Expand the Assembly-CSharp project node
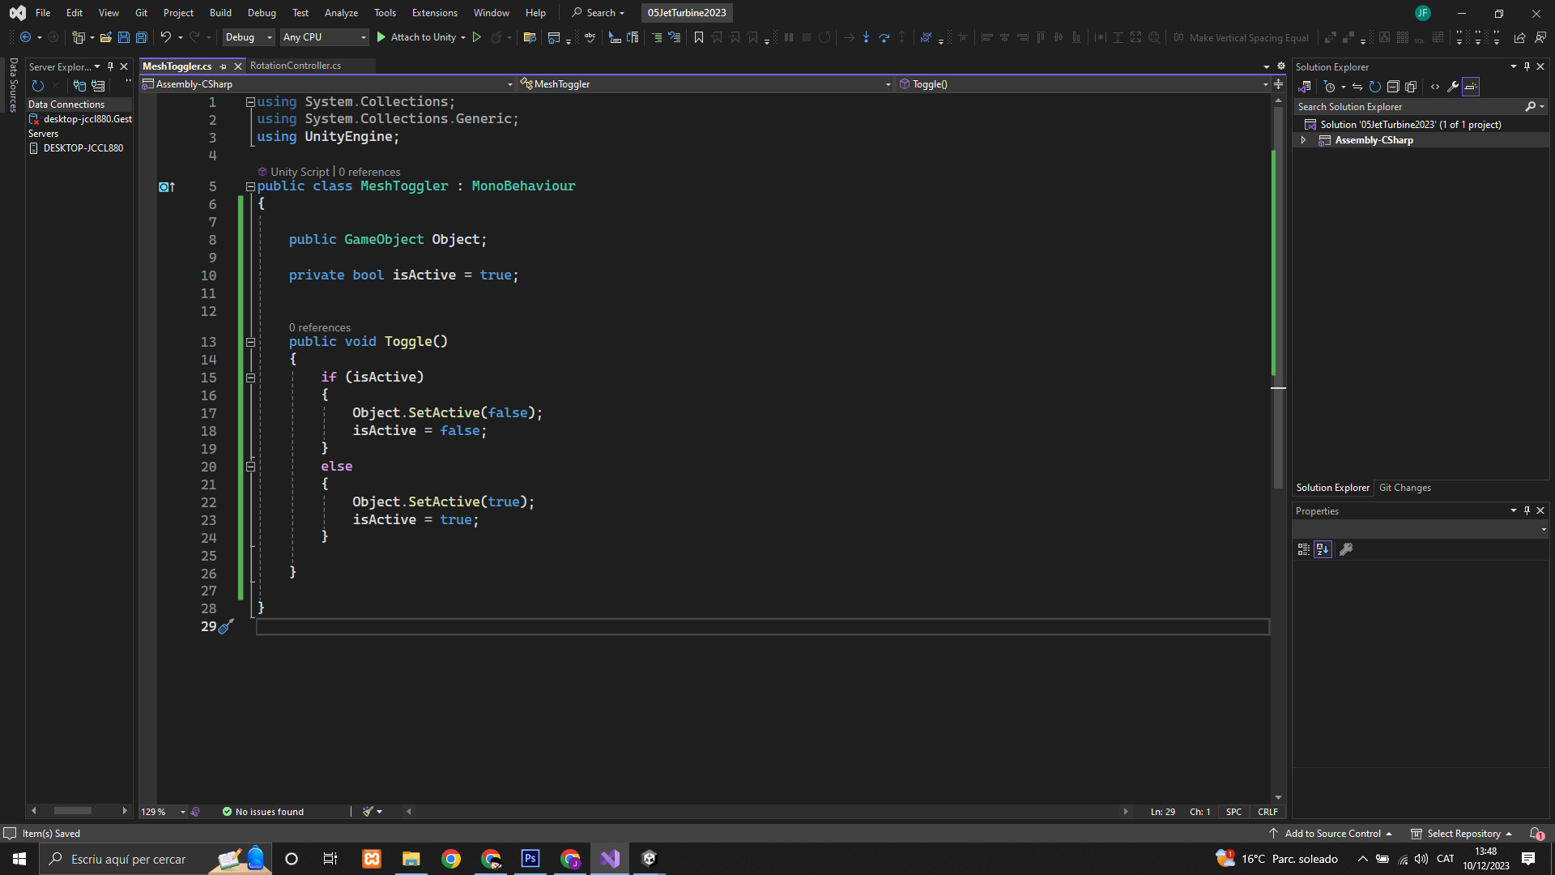Viewport: 1555px width, 875px height. click(1303, 140)
